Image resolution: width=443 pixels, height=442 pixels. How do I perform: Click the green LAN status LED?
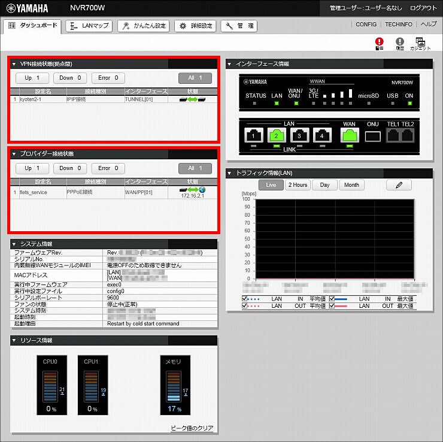(x=277, y=103)
